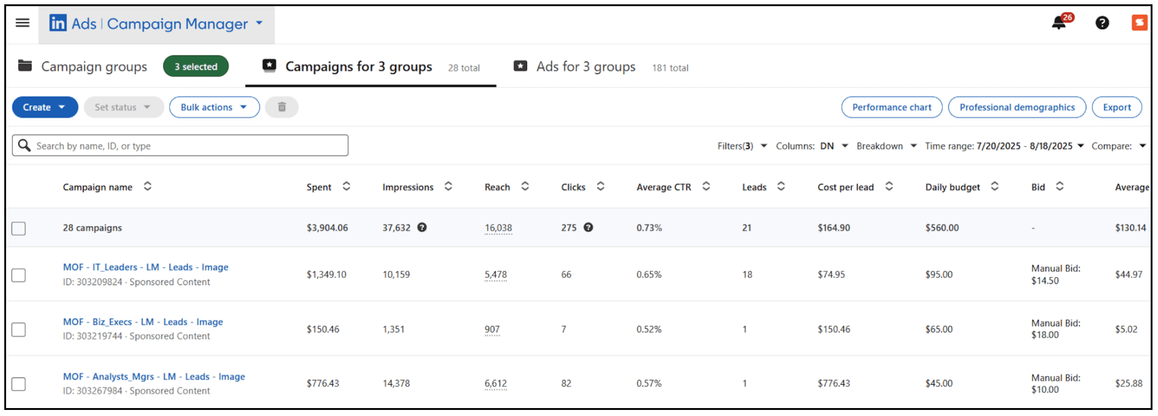This screenshot has height=416, width=1158.
Task: Sort by Campaign name arrows
Action: 147,186
